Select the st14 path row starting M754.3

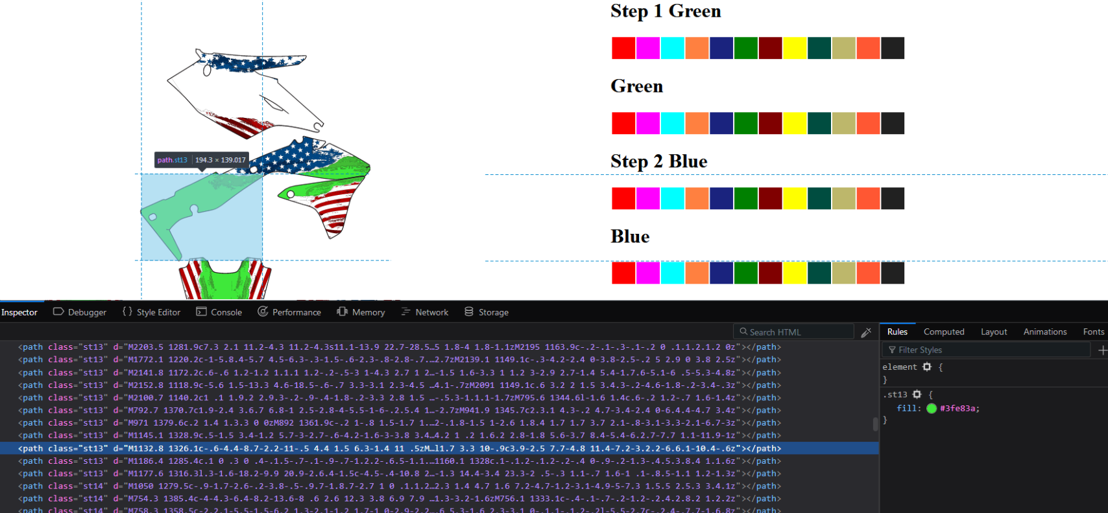click(439, 499)
